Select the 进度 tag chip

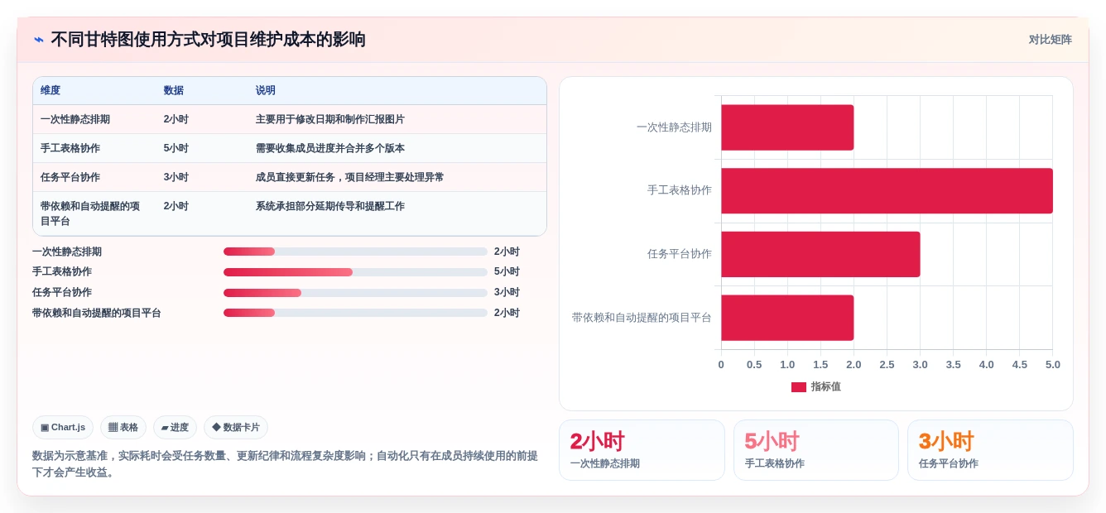tap(175, 428)
